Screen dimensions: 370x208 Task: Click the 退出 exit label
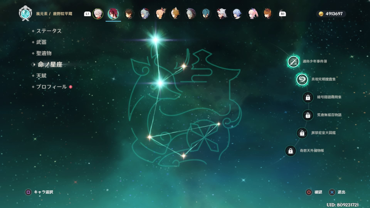click(341, 192)
